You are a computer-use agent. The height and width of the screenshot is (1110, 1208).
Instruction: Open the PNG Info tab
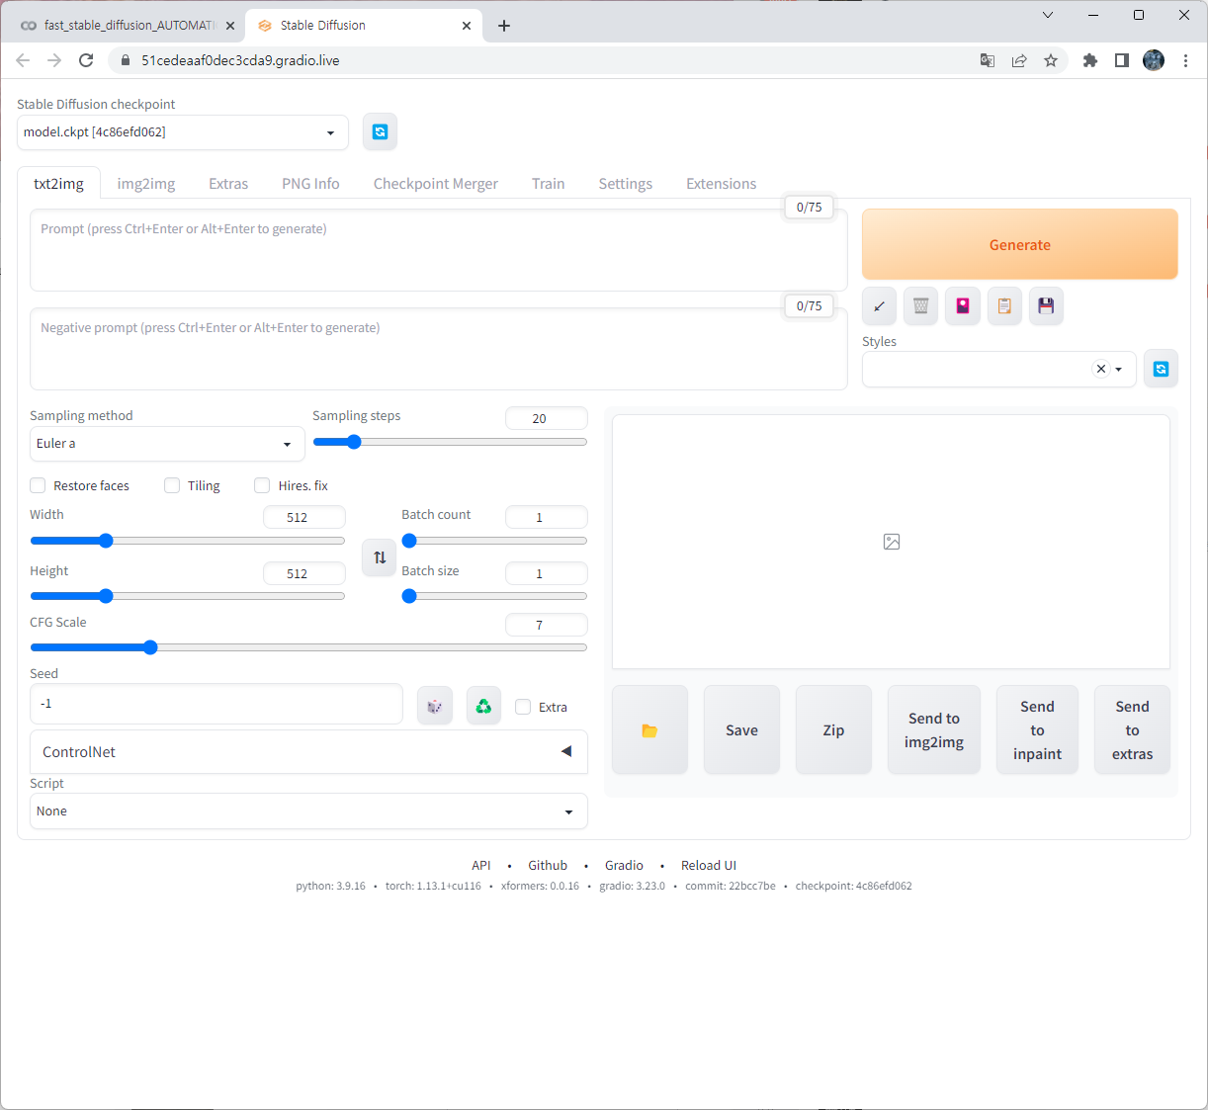[x=309, y=183]
